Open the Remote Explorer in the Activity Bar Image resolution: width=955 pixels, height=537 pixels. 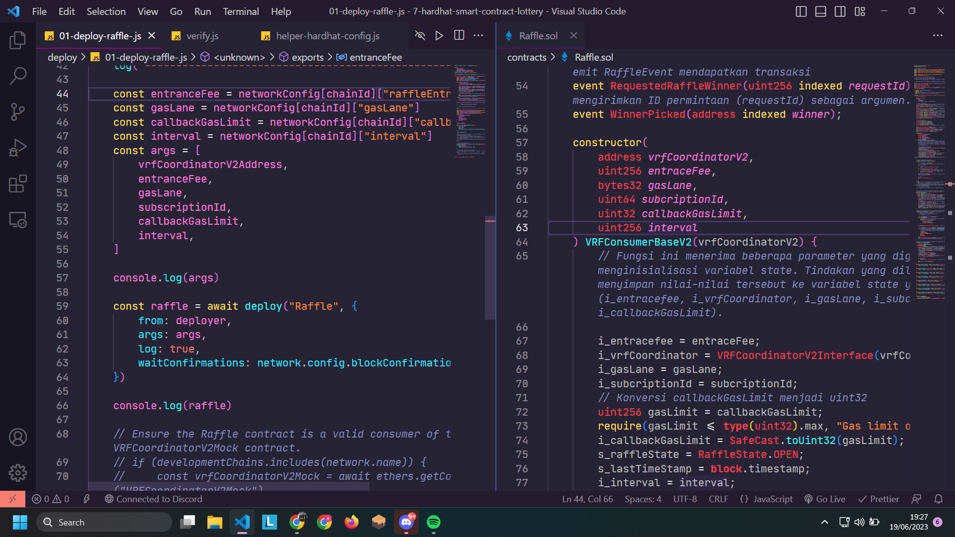click(18, 220)
